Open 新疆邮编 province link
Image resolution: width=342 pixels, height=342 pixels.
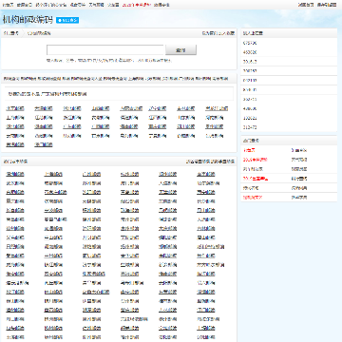tap(186, 136)
